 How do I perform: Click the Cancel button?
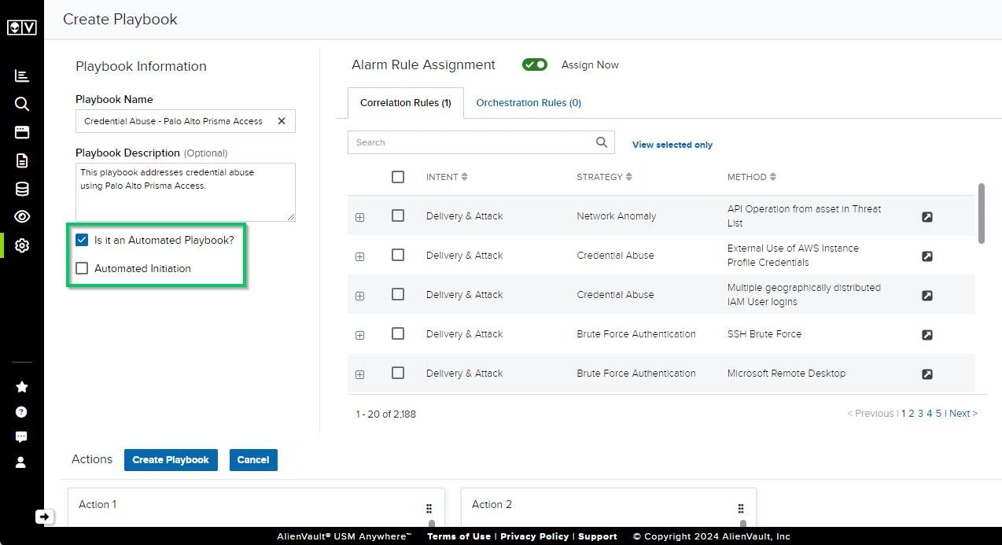point(253,460)
